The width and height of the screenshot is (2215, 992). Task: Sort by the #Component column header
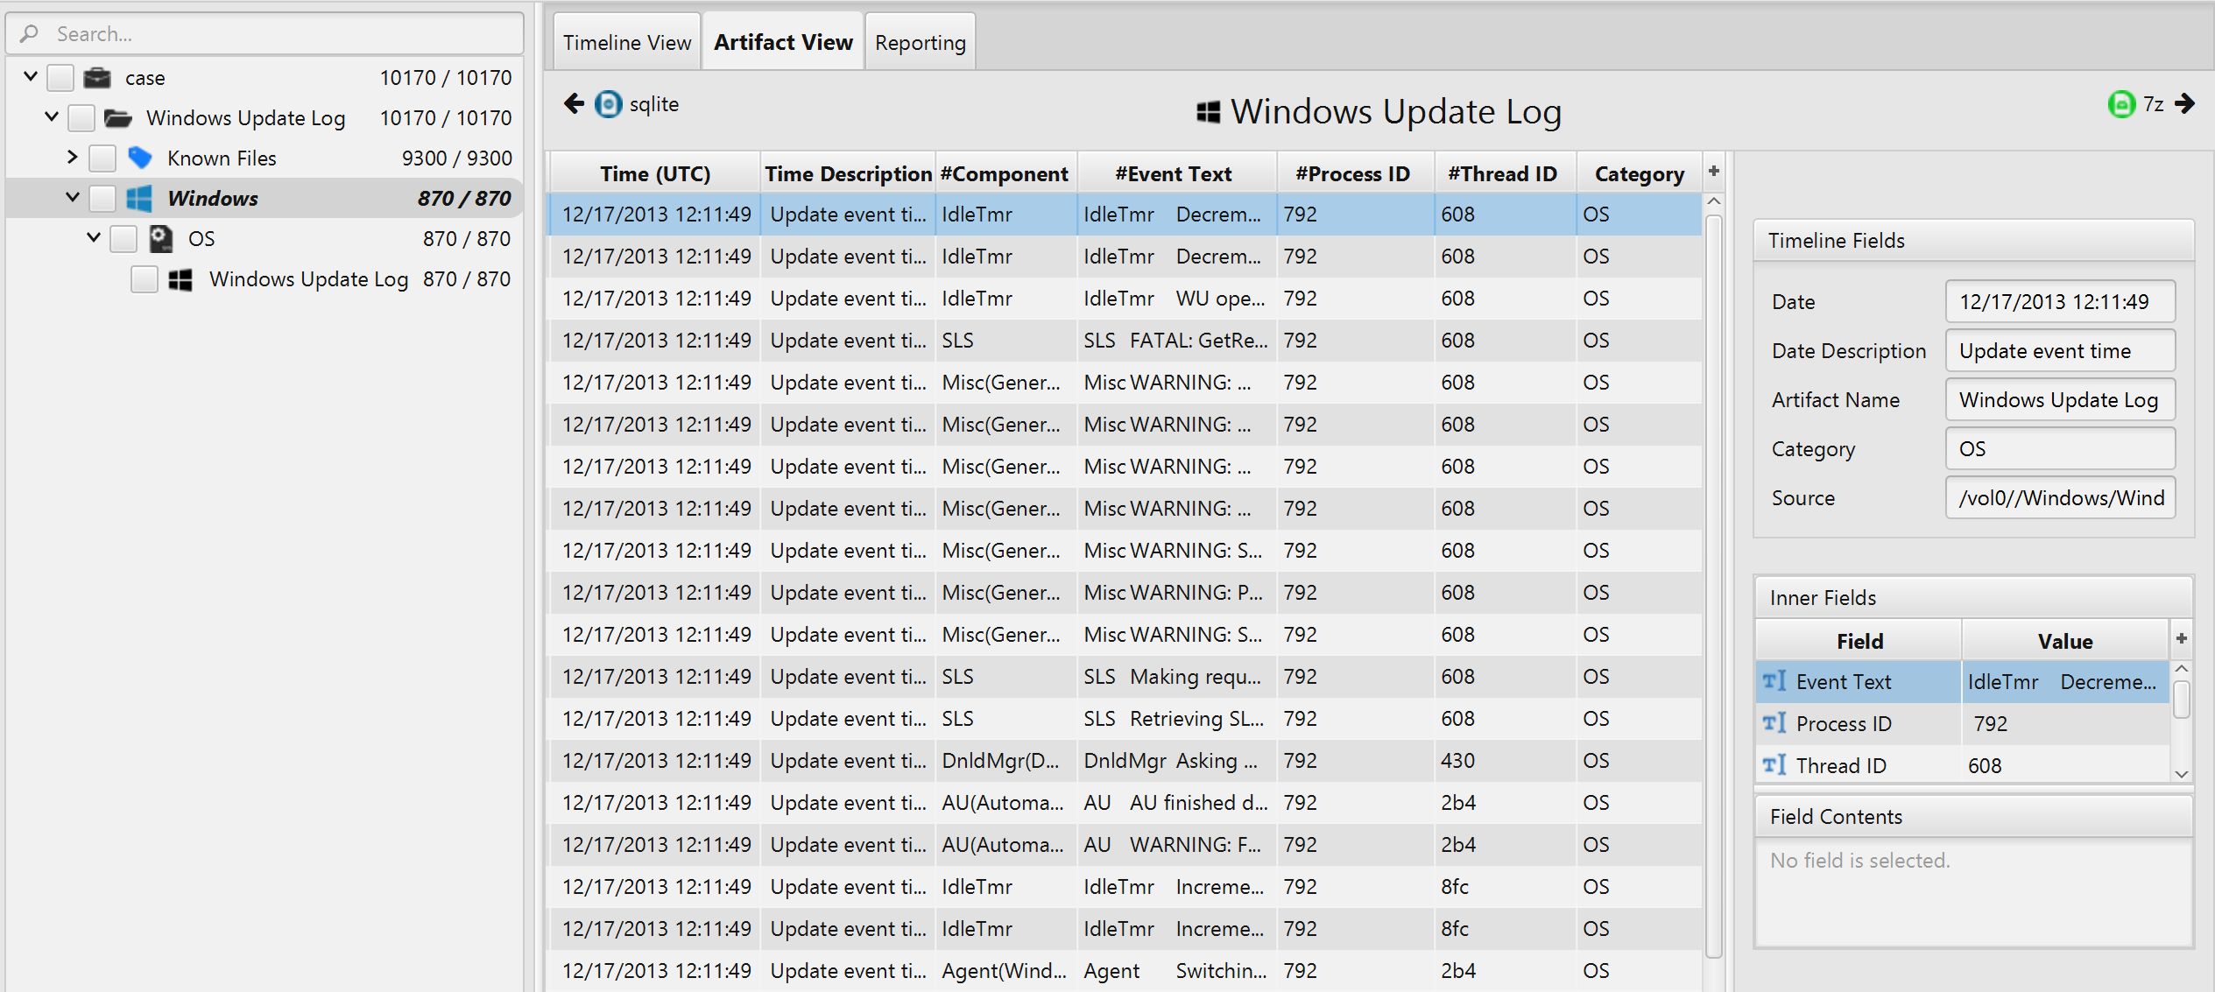coord(1005,173)
